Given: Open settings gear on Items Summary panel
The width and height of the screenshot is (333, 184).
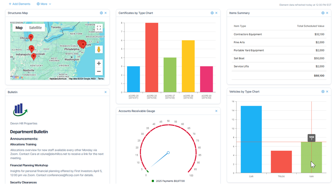Looking at the screenshot, I should pyautogui.click(x=323, y=13).
